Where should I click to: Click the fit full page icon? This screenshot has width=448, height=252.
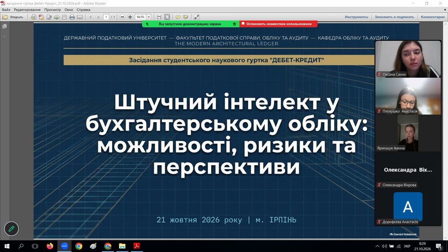167,17
